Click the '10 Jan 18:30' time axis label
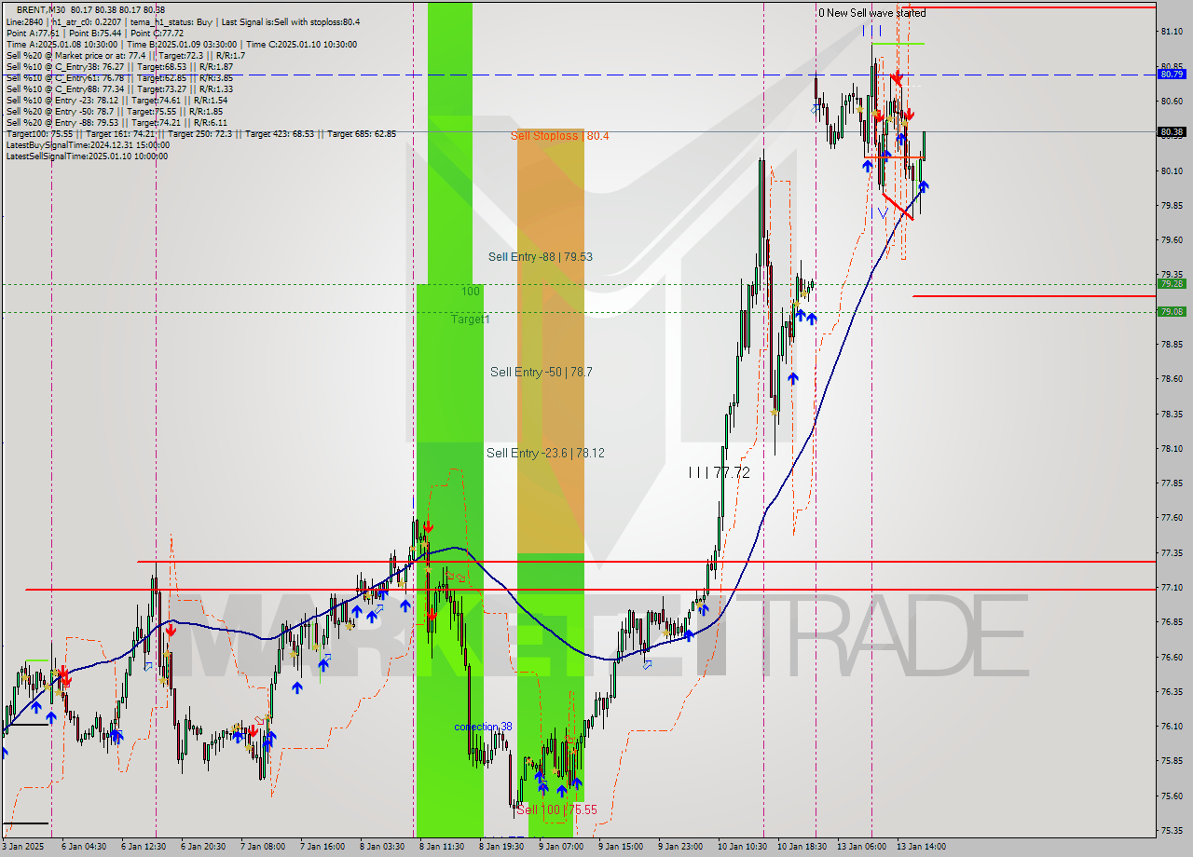1193x857 pixels. pyautogui.click(x=802, y=847)
